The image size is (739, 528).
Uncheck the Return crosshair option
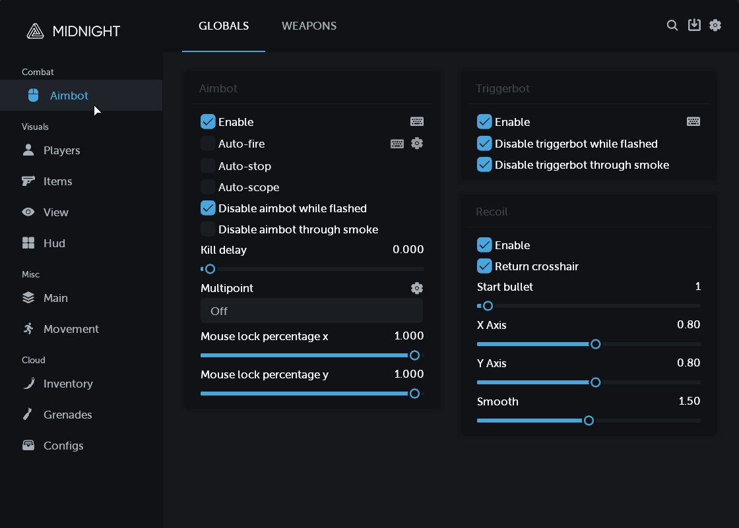pos(484,266)
